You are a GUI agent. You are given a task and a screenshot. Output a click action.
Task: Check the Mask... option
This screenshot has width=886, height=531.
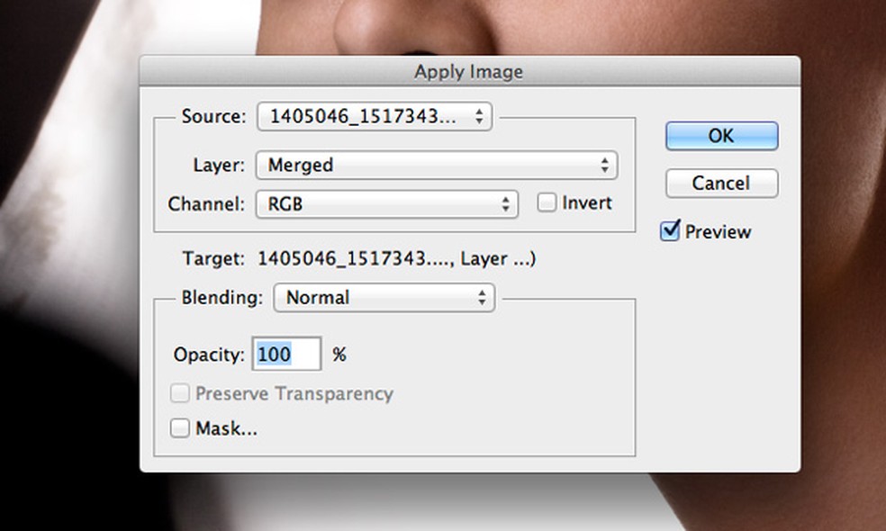tap(180, 427)
